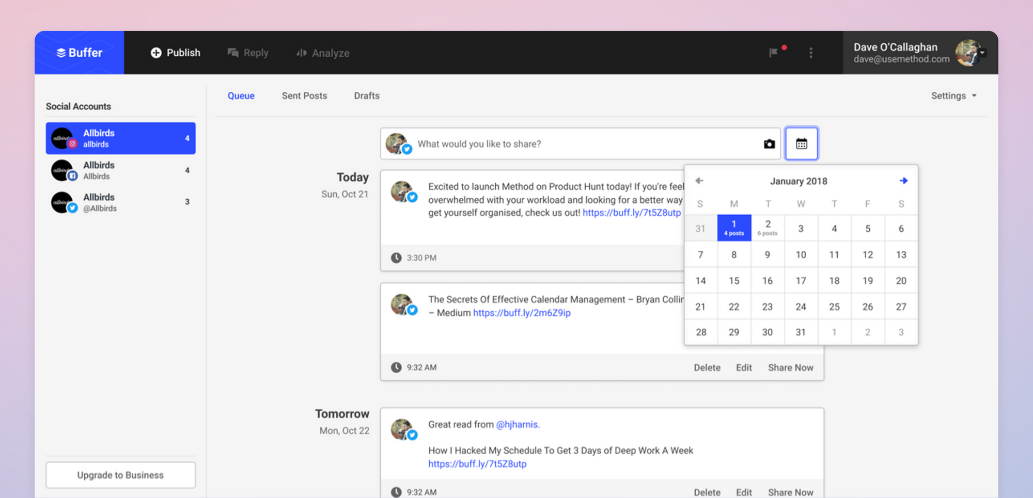Select January 6 in calendar

pos(901,228)
